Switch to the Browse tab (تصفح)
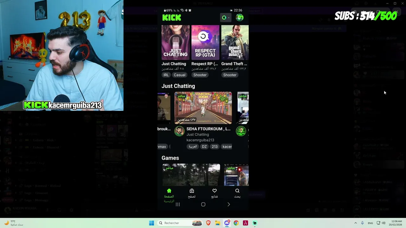 192,193
